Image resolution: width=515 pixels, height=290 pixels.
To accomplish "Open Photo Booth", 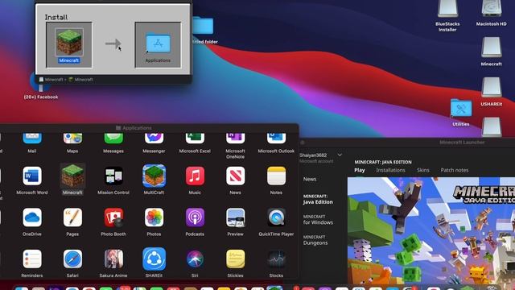I will pyautogui.click(x=113, y=217).
